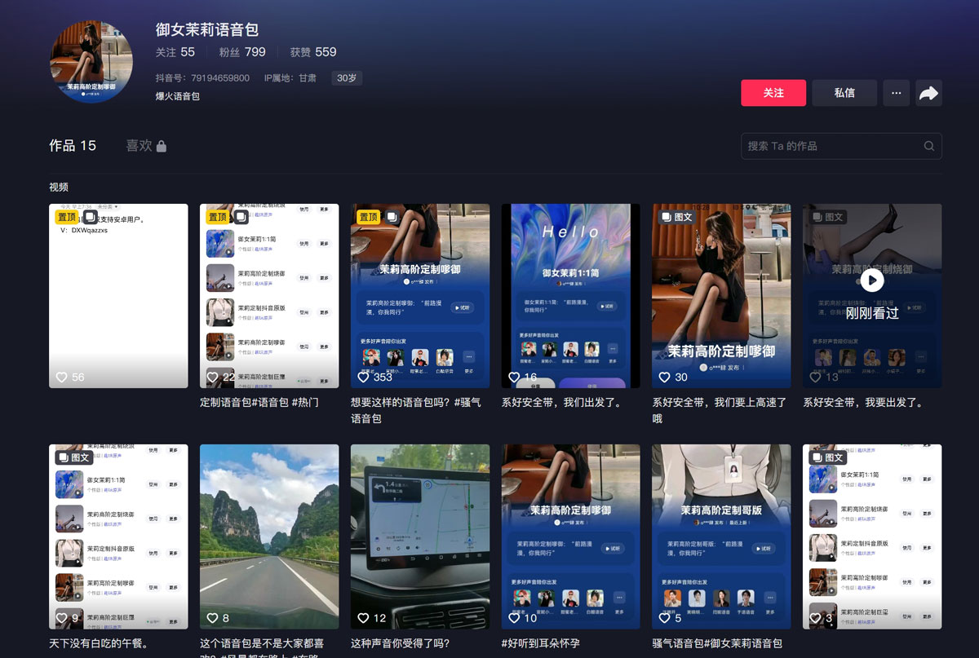
Task: Click the lock icon beside the 喜欢 tab
Action: 163,145
